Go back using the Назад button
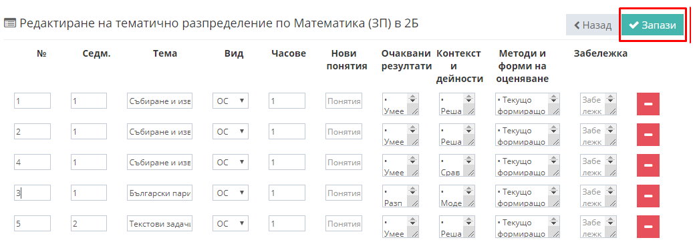 (593, 25)
